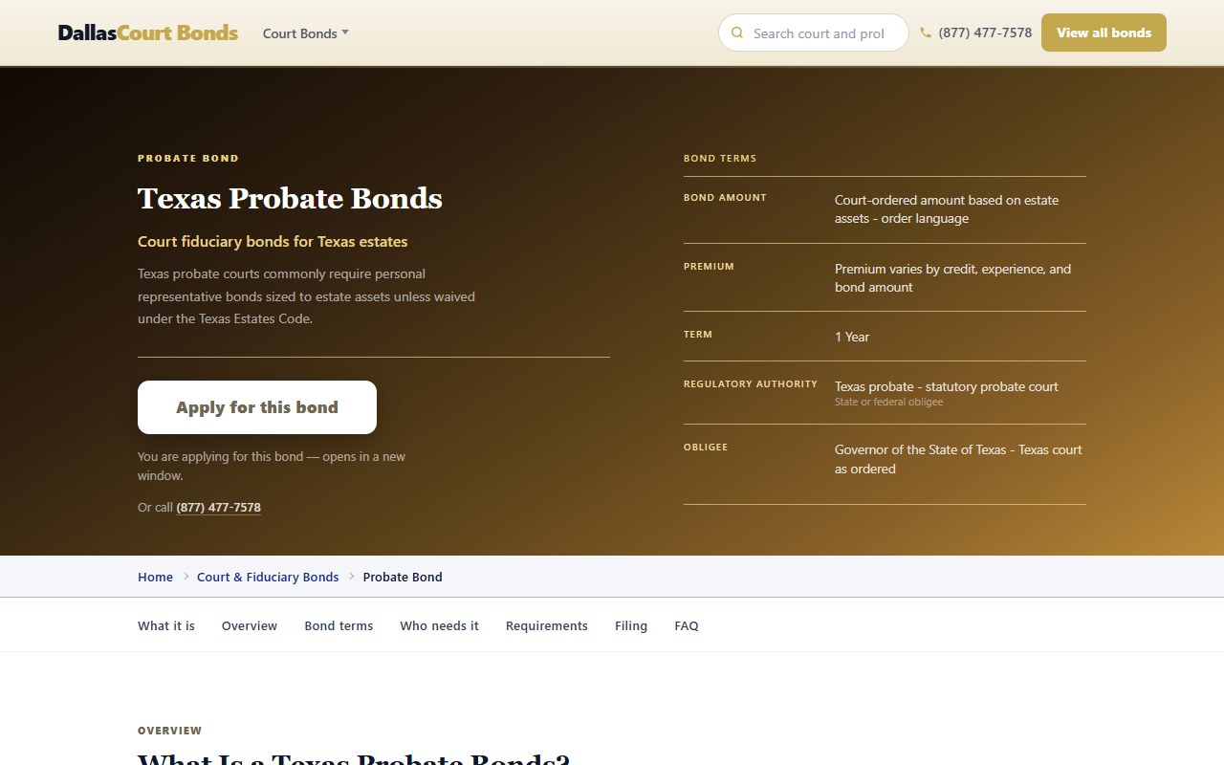Go to the Filing tab
Screen dimensions: 1224x765
point(631,625)
